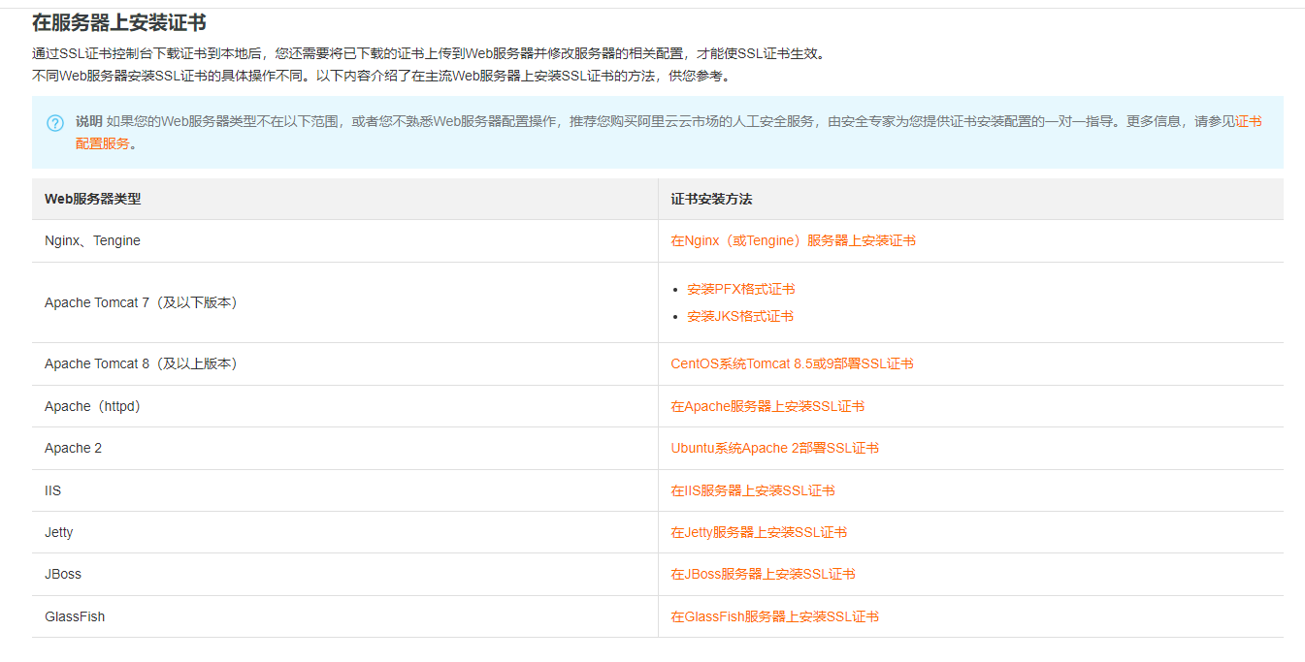
Task: Click the 证书安装方法 column header
Action: pos(711,199)
